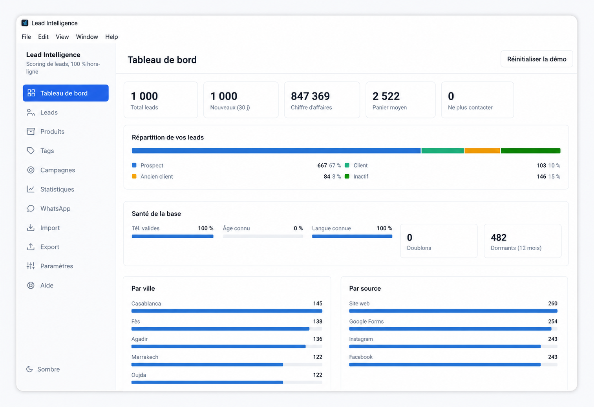Open the WhatsApp chat bubble icon
The image size is (594, 407).
(x=31, y=208)
